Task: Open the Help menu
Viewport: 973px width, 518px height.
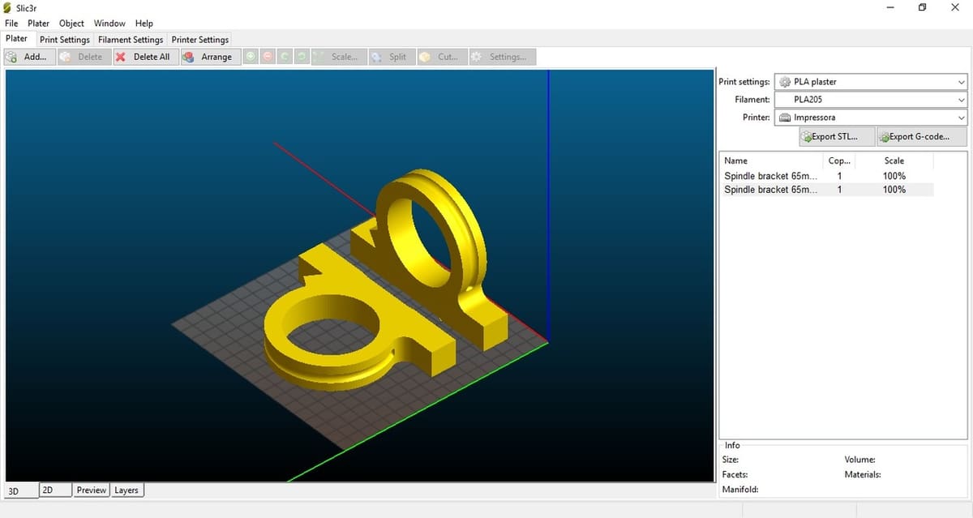Action: point(144,24)
